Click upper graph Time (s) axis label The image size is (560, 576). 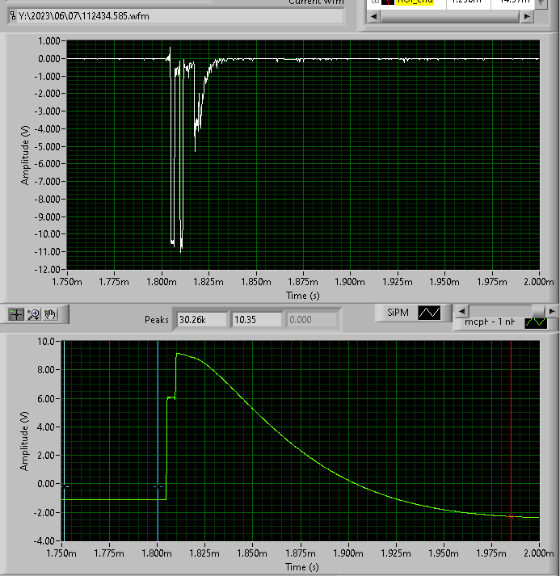pyautogui.click(x=303, y=296)
